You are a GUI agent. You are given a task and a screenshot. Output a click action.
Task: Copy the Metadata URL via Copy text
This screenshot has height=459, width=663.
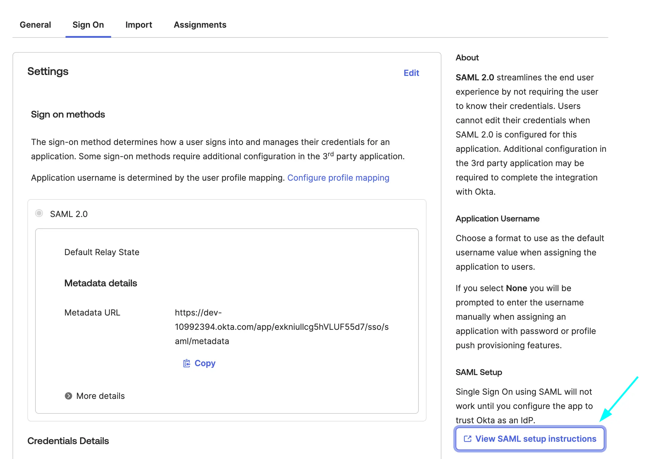tap(205, 363)
